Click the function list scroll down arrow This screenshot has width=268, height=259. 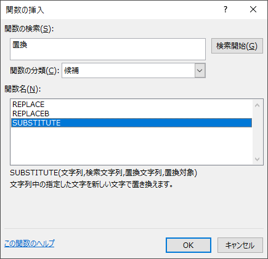(257, 159)
